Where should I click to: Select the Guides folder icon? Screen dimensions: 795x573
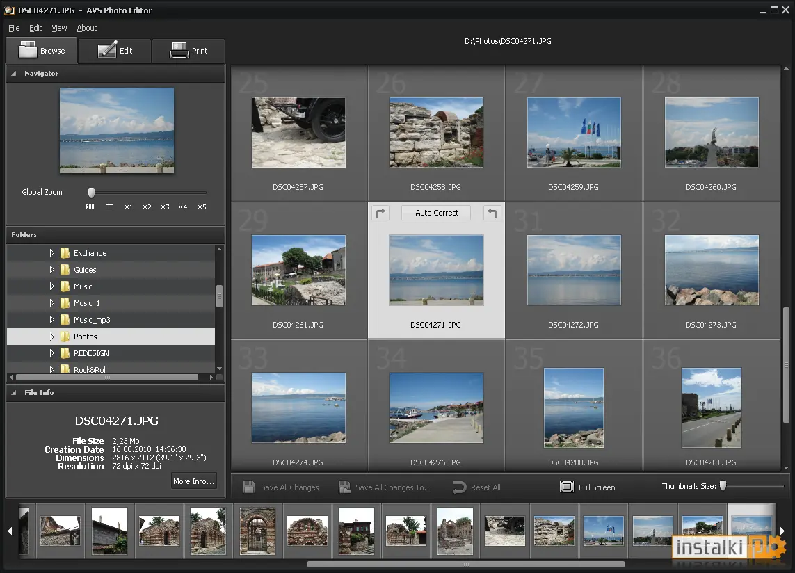point(65,269)
